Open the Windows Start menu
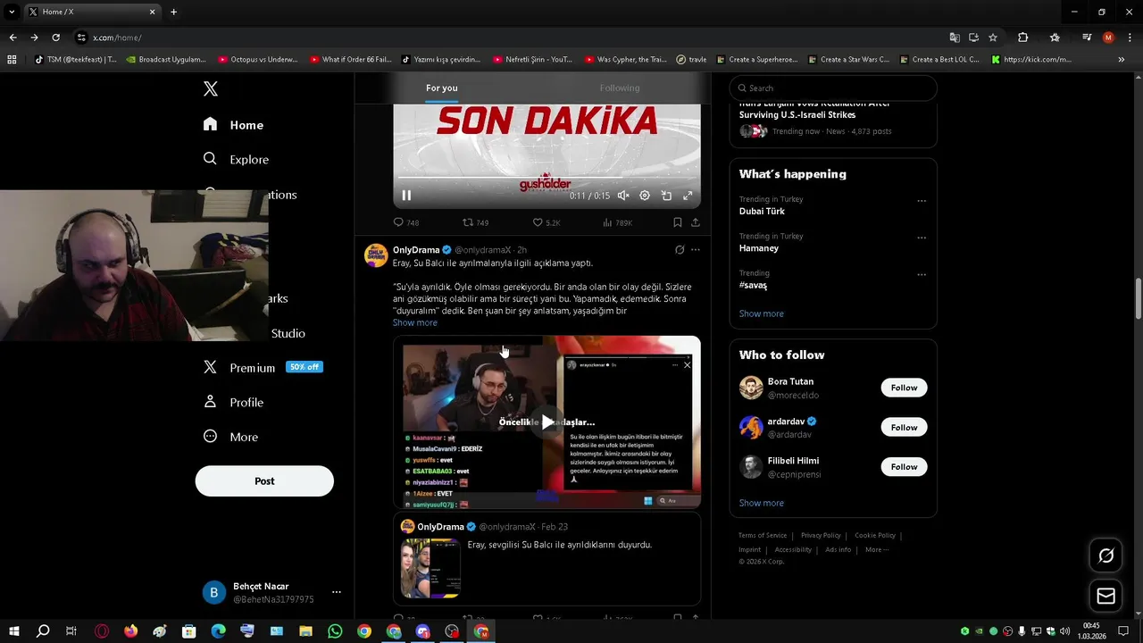Viewport: 1143px width, 643px height. [x=14, y=631]
